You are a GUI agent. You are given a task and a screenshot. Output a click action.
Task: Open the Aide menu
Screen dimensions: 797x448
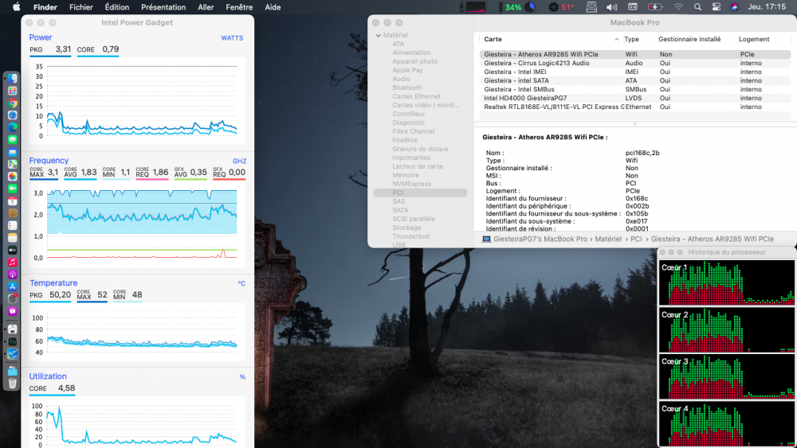(x=273, y=7)
